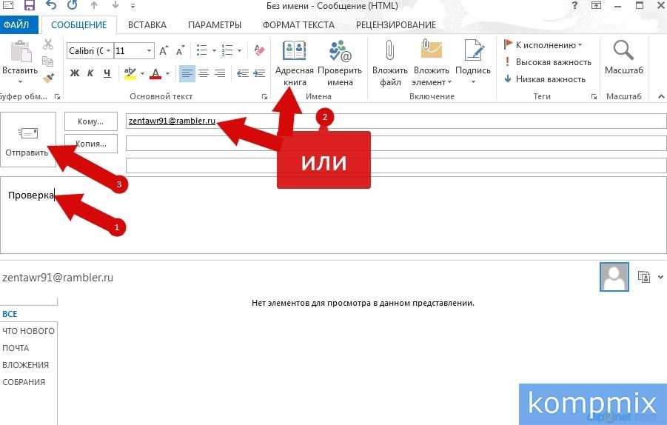Open the ПАРАМЕТРЫ tab

click(215, 24)
